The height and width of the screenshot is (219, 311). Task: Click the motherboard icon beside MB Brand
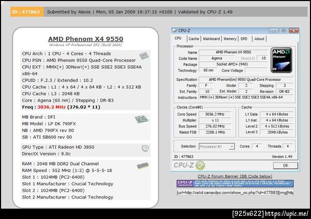click(142, 119)
